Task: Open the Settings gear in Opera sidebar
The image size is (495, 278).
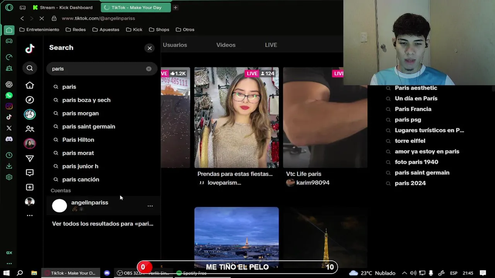Action: click(9, 177)
